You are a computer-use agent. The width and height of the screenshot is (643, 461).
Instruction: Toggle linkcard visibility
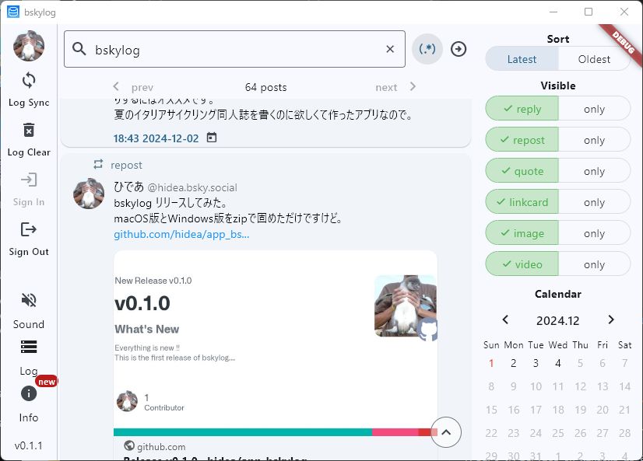point(522,202)
